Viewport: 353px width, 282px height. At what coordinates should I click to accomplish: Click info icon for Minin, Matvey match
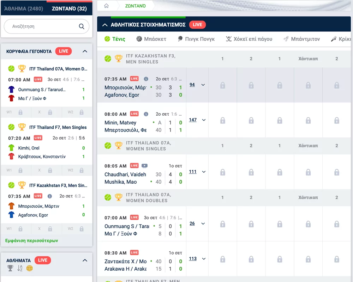pos(146,114)
